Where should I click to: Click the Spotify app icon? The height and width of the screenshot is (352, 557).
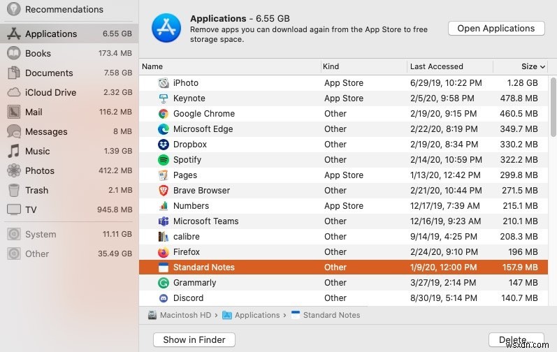tap(164, 160)
